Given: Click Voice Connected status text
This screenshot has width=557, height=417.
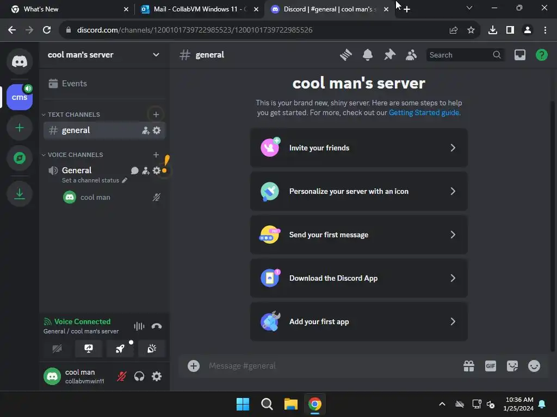Looking at the screenshot, I should pos(82,321).
